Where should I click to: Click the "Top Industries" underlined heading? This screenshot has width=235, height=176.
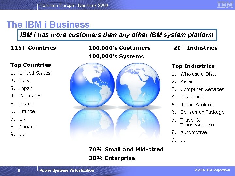[x=193, y=66]
